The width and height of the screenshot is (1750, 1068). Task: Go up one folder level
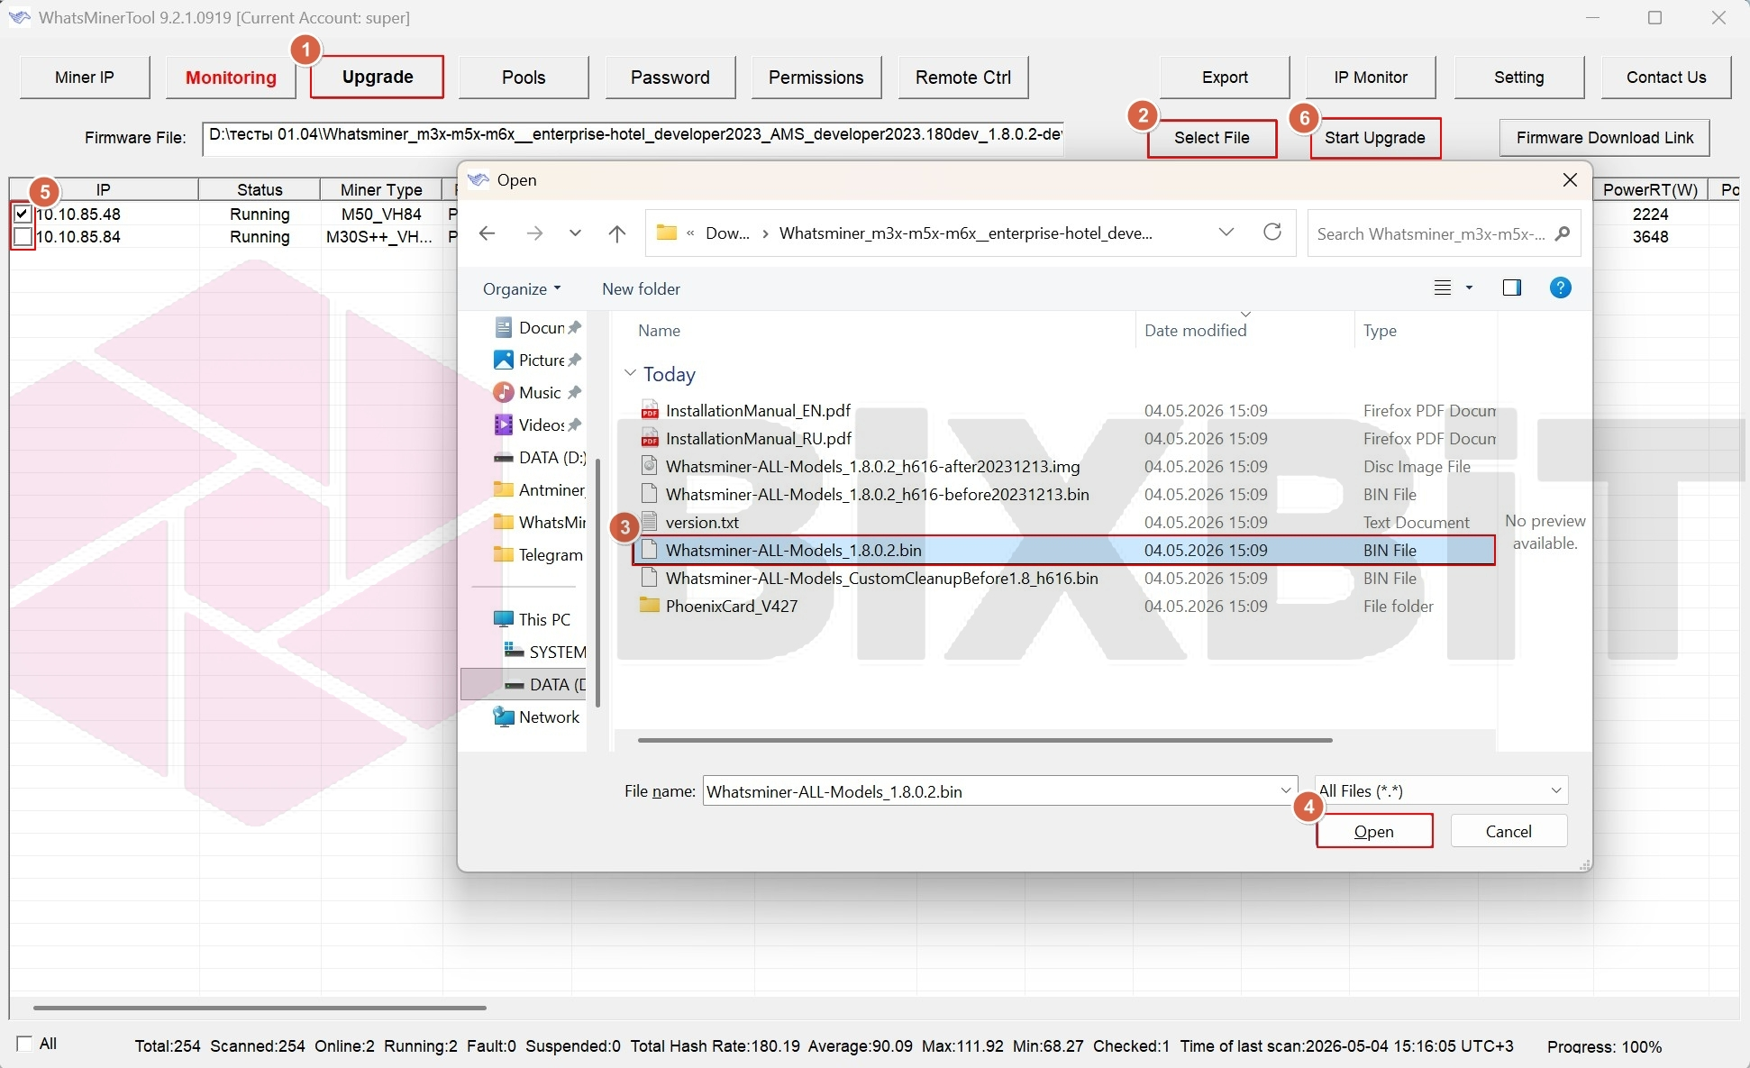[x=617, y=233]
